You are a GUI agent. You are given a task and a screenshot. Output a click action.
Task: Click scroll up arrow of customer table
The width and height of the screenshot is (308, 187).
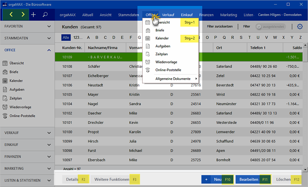coord(305,45)
